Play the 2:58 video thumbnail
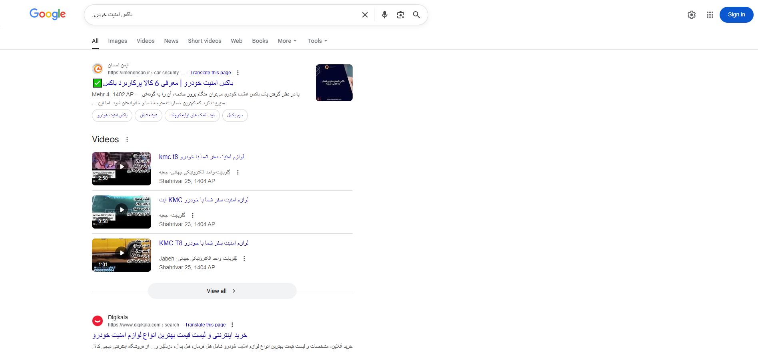Screen dimensions: 758x358 click(x=122, y=169)
